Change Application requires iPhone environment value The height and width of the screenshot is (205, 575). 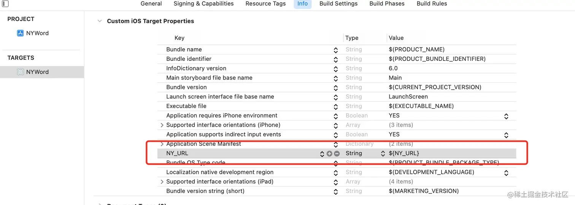coord(506,116)
